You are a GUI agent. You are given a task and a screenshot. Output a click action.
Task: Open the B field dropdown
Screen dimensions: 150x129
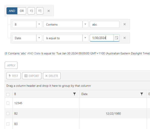pyautogui.click(x=39, y=24)
